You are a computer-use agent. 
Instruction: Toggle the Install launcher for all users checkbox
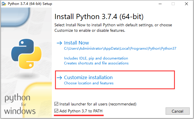pyautogui.click(x=56, y=104)
